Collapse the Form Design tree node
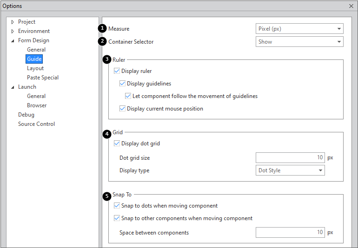358x248 pixels. [13, 41]
